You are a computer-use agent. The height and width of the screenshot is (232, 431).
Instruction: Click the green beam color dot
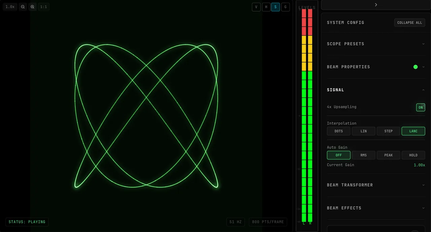tap(416, 67)
